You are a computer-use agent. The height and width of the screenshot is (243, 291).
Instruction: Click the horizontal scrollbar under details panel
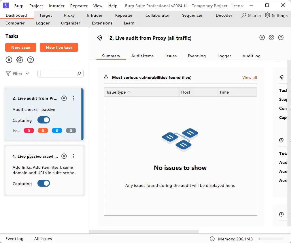click(144, 232)
